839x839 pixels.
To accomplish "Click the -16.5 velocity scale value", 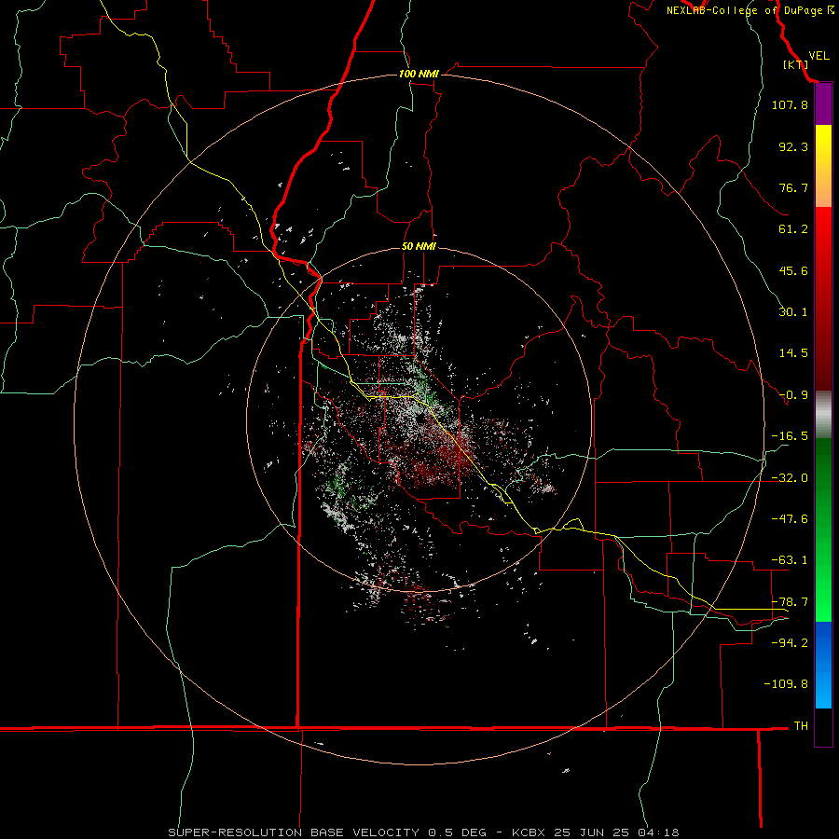I will click(x=790, y=436).
